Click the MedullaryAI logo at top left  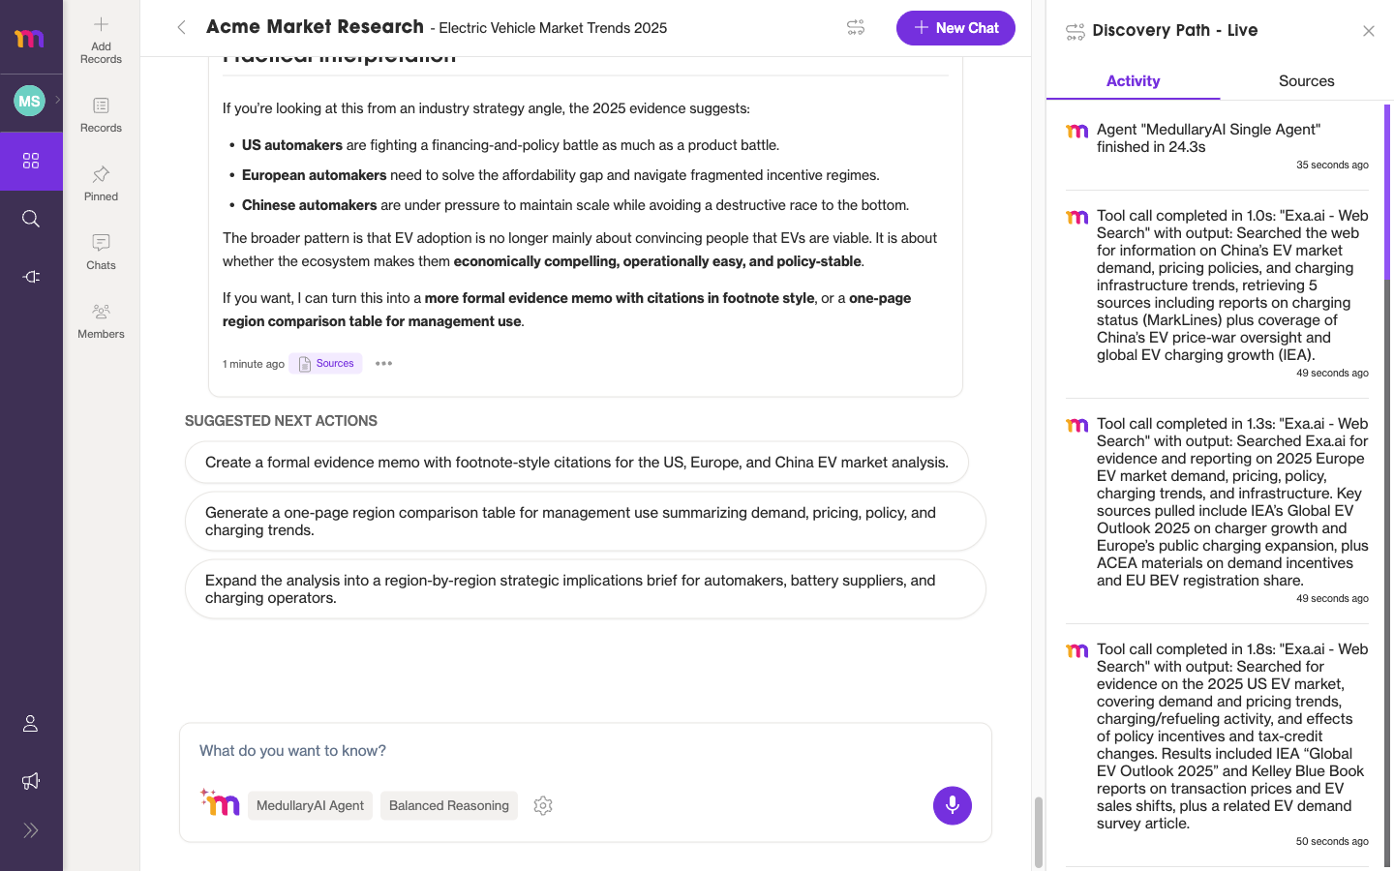pos(30,38)
